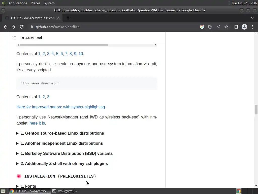The width and height of the screenshot is (258, 194).
Task: Open link 10 in first Contents list
Action: 81,54
